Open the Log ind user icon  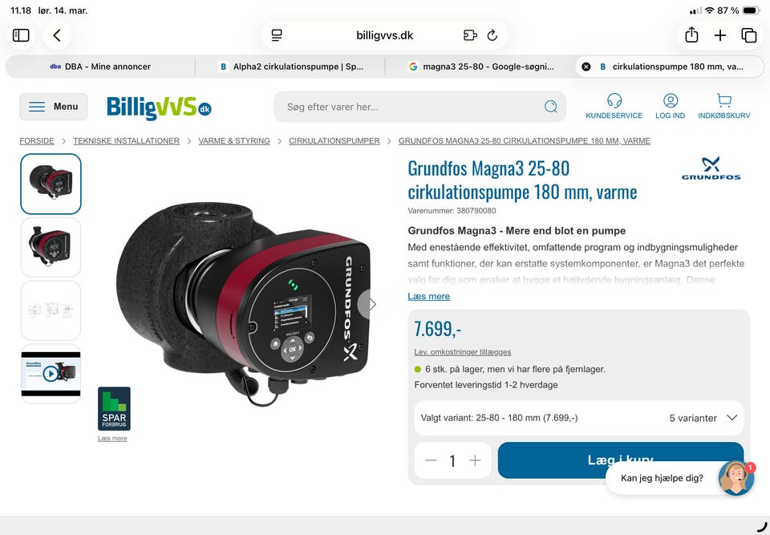pos(671,106)
